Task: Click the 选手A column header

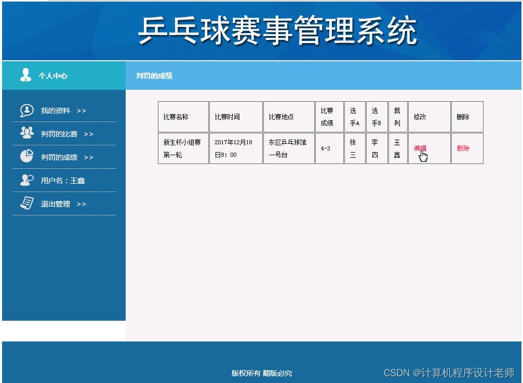Action: coord(355,117)
